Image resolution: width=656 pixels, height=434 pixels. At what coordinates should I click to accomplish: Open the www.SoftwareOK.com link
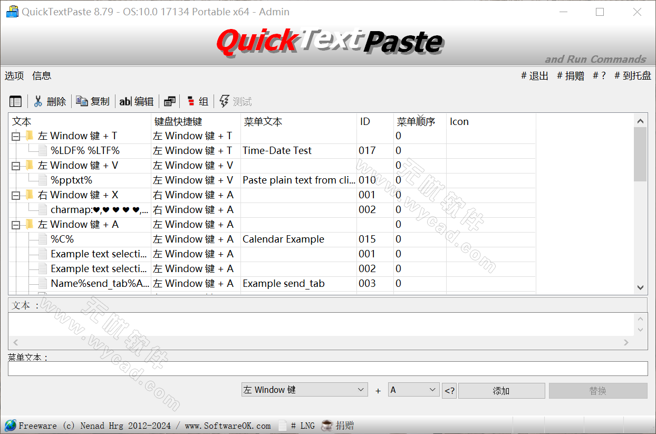click(227, 425)
